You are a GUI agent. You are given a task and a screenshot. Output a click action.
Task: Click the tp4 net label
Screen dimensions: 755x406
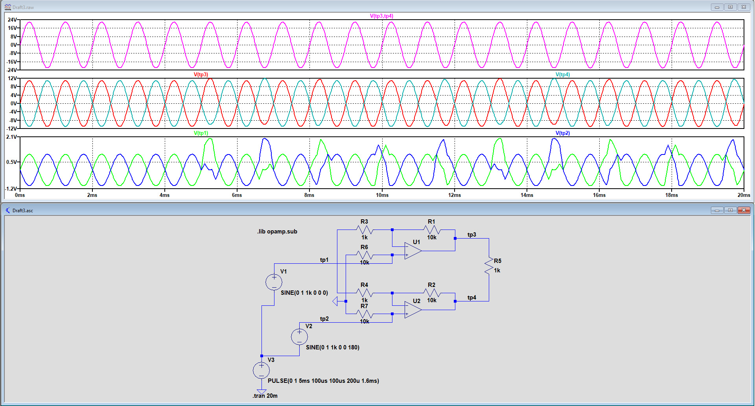[472, 298]
